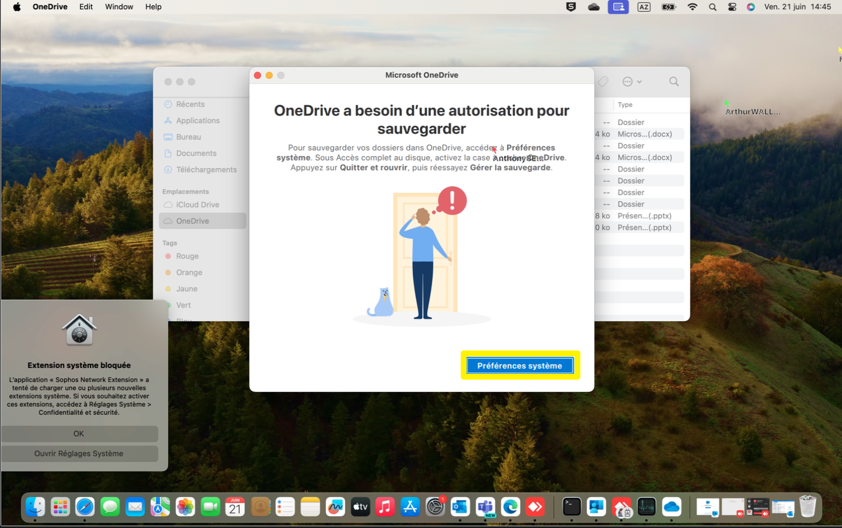The image size is (842, 528).
Task: Open the Finder action menu with the ellipsis
Action: [632, 82]
